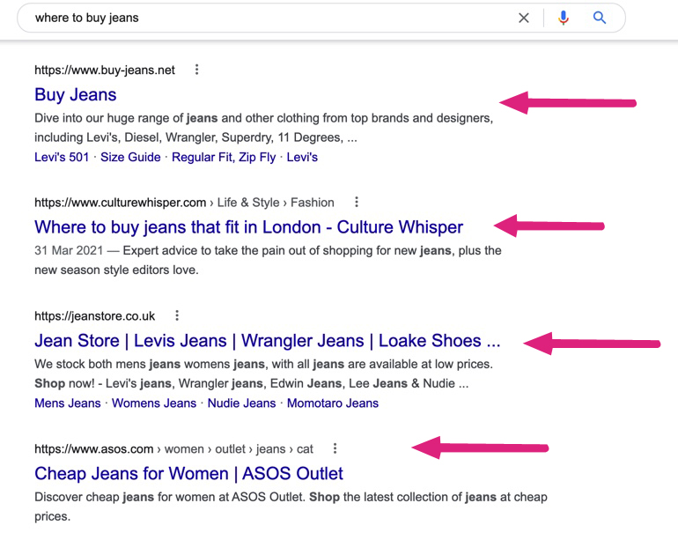Screen dimensions: 678x555
Task: Follow the 'Levi's' sitelink after Regular Fit, Zip Fly
Action: pyautogui.click(x=302, y=157)
